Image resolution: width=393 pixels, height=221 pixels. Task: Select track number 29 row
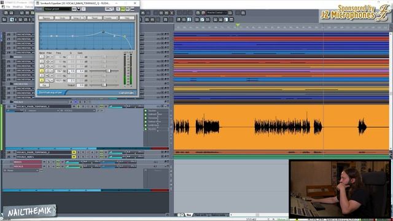point(9,79)
